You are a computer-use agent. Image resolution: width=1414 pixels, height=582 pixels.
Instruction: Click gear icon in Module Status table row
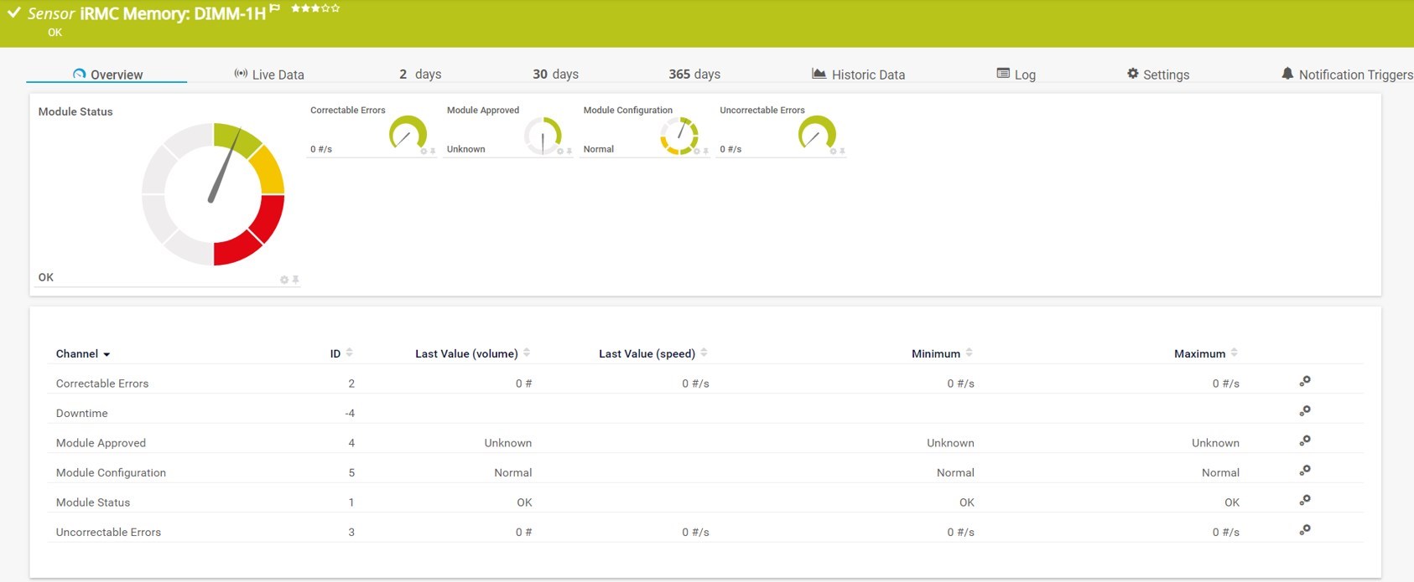[x=1304, y=501]
